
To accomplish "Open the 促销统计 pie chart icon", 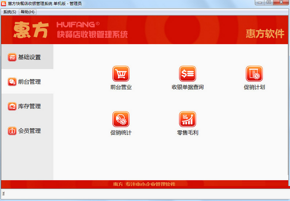I will click(x=121, y=119).
